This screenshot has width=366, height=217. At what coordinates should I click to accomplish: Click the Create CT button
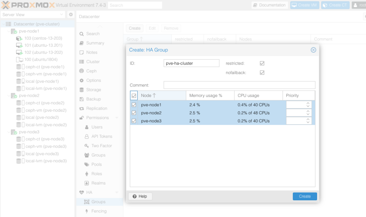click(335, 5)
